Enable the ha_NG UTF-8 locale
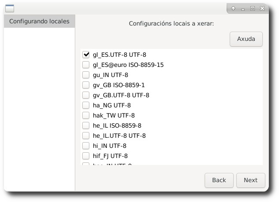The width and height of the screenshot is (279, 202). click(86, 105)
